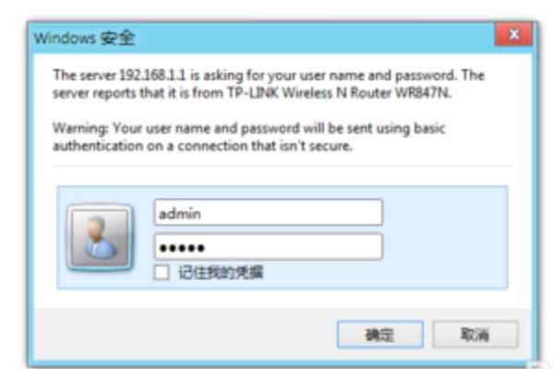This screenshot has height=369, width=554.
Task: Place cursor after the password dots
Action: click(206, 248)
